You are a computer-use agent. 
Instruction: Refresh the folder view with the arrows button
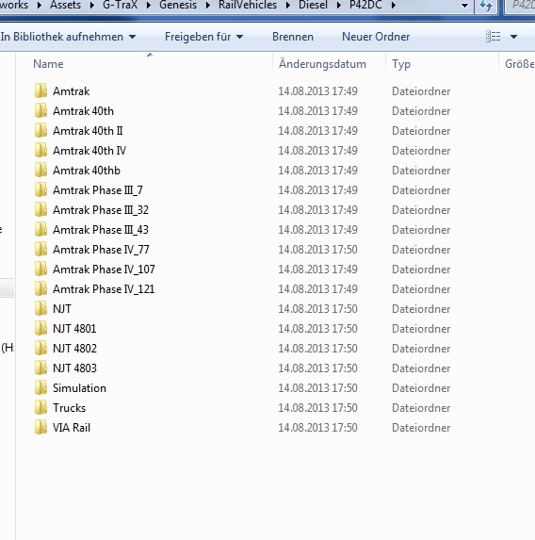click(486, 6)
